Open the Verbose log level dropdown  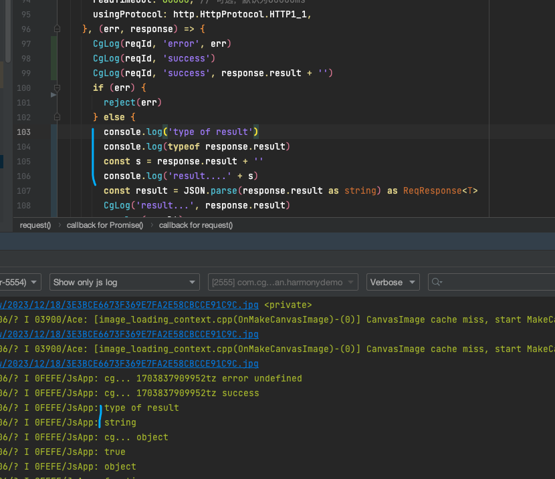(393, 282)
